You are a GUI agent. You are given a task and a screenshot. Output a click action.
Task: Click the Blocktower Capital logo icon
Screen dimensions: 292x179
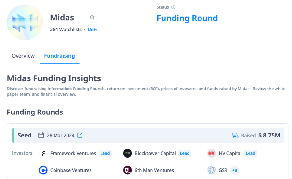coord(128,153)
